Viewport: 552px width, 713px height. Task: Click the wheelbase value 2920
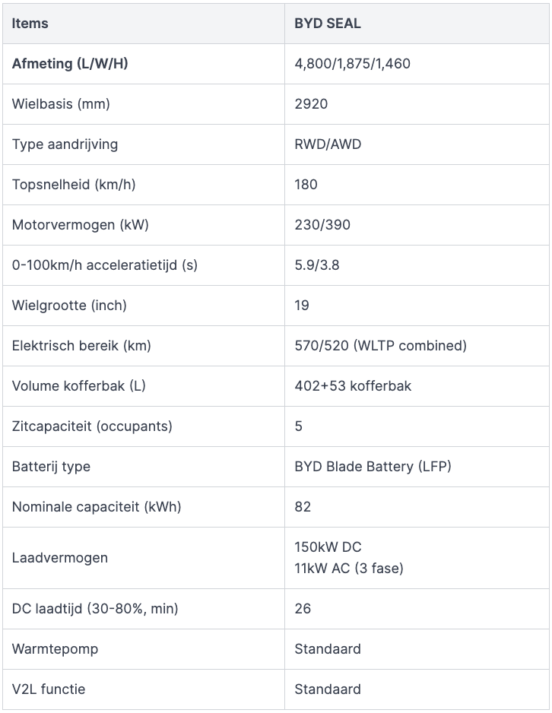[x=311, y=104]
